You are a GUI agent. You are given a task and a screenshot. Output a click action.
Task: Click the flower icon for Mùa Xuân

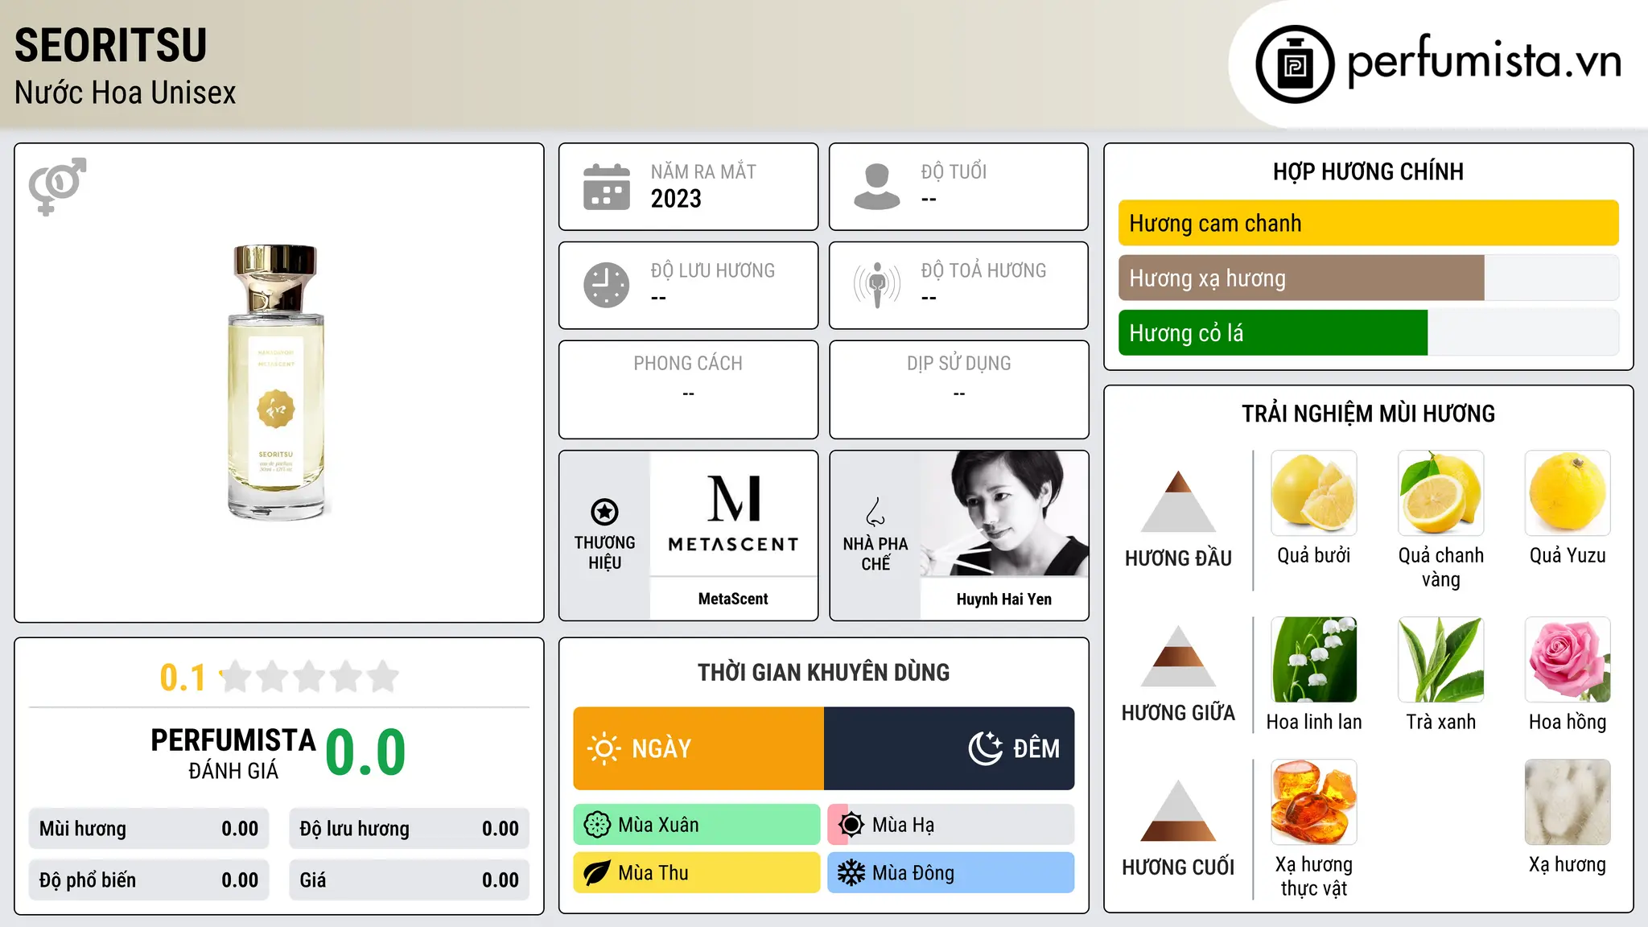[x=597, y=825]
